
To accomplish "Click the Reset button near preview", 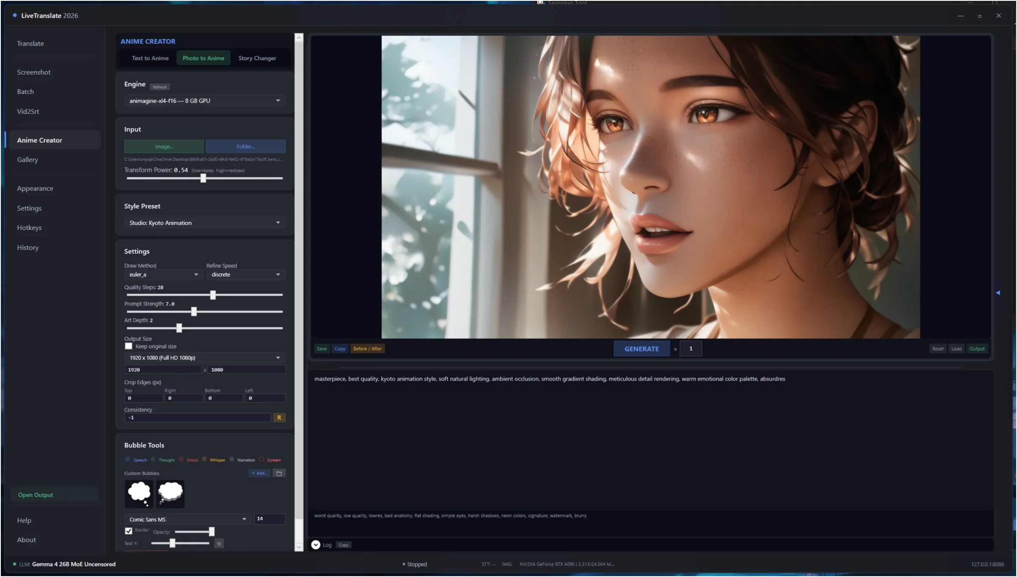I will [938, 349].
